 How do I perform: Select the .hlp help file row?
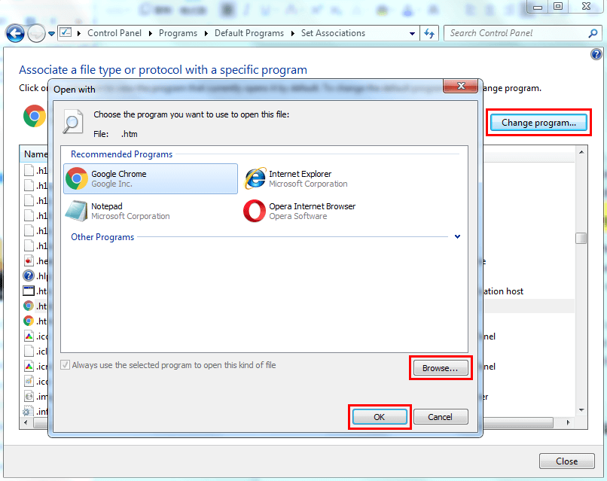point(35,276)
